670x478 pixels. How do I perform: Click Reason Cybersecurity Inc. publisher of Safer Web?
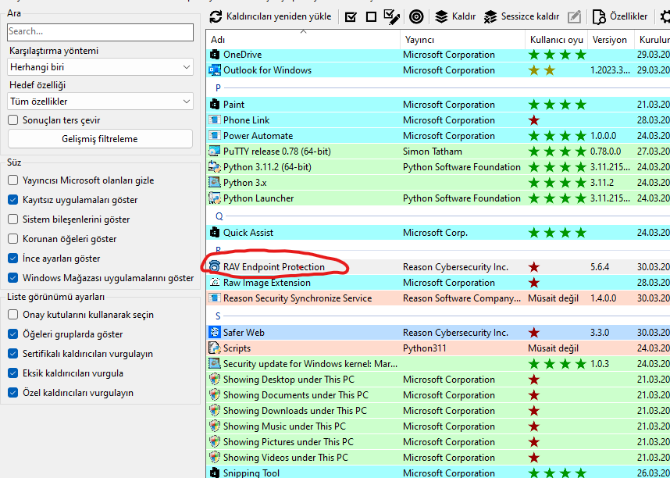click(455, 333)
